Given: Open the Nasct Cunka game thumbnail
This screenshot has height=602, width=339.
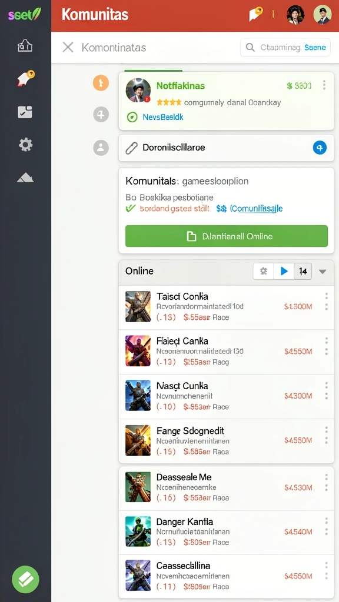Looking at the screenshot, I should pyautogui.click(x=138, y=396).
